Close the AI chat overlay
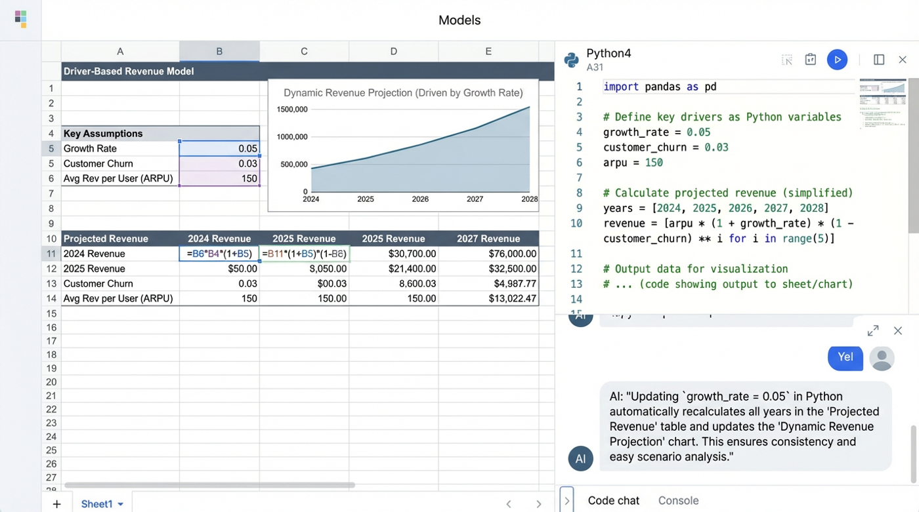Viewport: 919px width, 512px height. (898, 330)
